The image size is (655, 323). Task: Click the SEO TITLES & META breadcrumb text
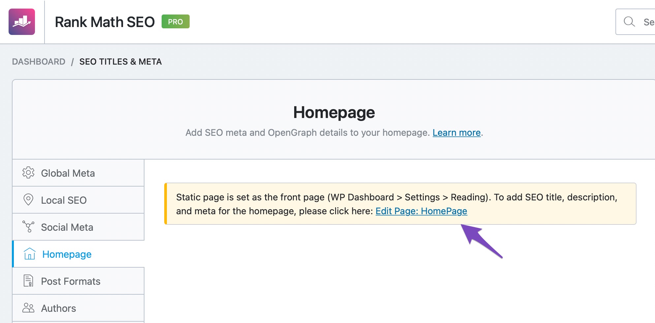pos(120,62)
